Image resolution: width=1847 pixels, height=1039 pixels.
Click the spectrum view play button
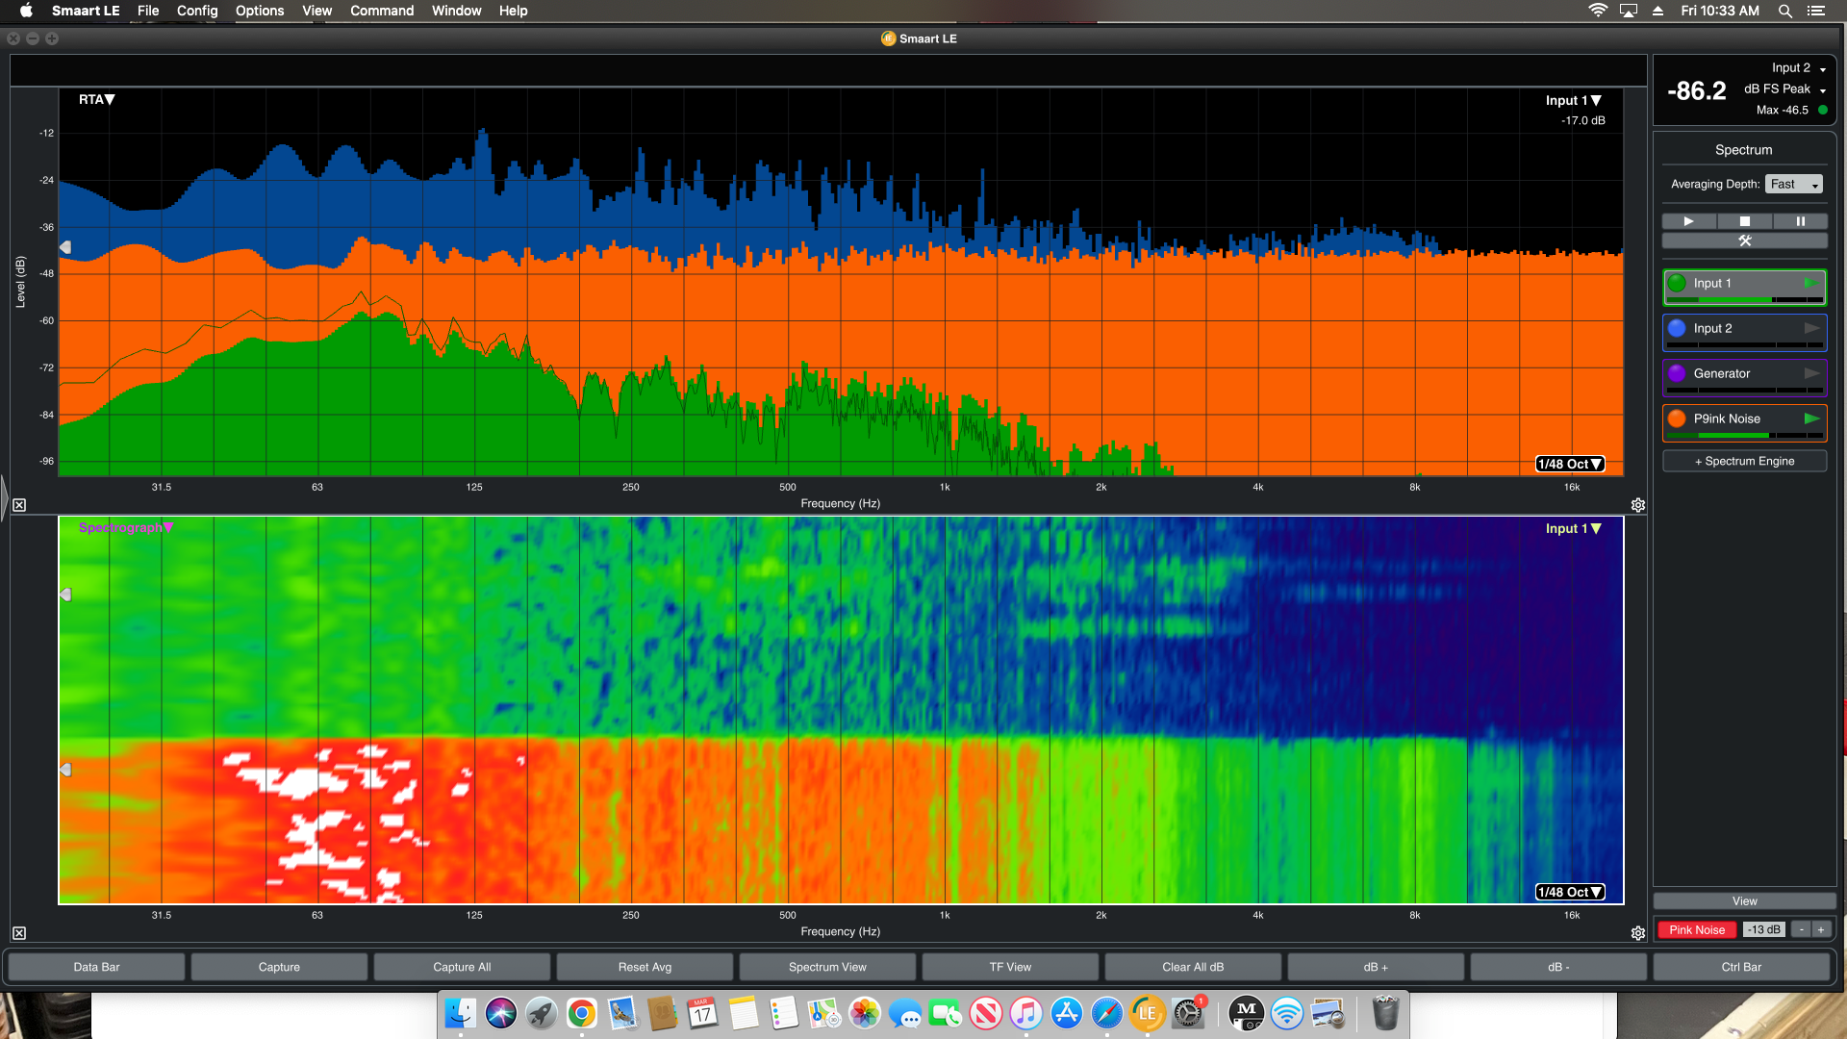pyautogui.click(x=1687, y=220)
